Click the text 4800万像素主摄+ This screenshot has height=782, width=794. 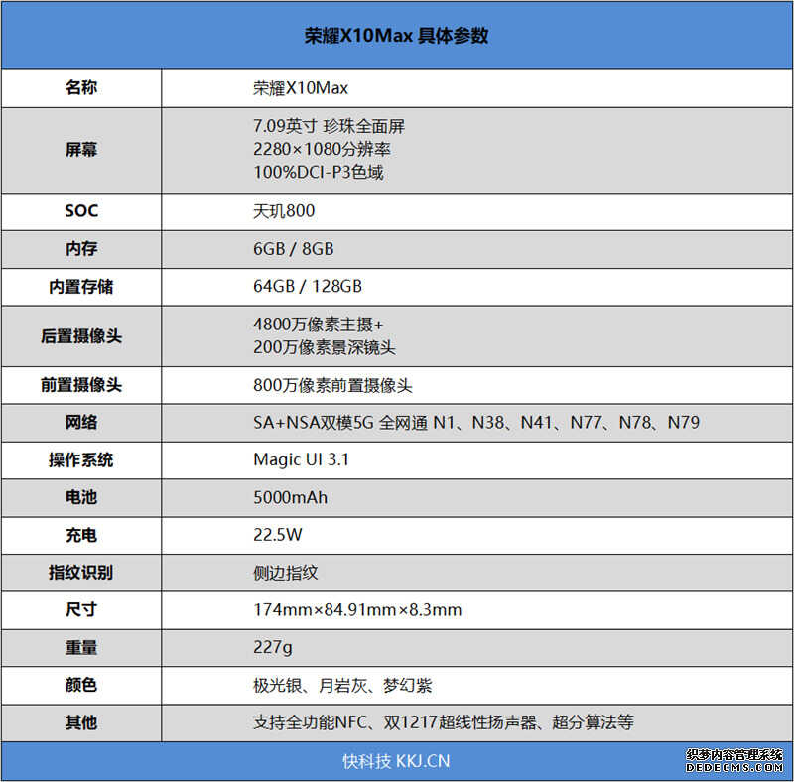click(319, 325)
